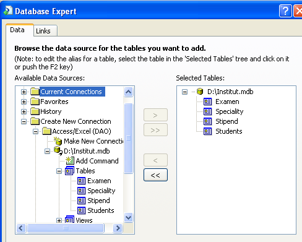Select the History tree item
Viewport: 302px width, 242px height.
(51, 111)
